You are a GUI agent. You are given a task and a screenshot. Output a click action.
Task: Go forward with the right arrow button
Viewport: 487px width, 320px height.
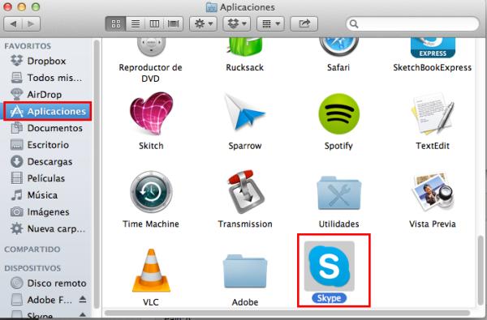(x=31, y=23)
